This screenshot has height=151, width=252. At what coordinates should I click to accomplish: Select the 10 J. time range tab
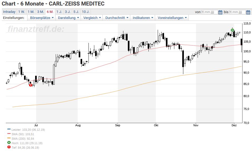(x=86, y=12)
